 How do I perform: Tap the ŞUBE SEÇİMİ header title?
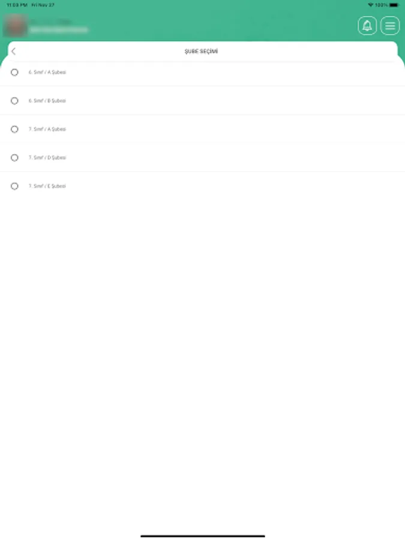pos(201,52)
